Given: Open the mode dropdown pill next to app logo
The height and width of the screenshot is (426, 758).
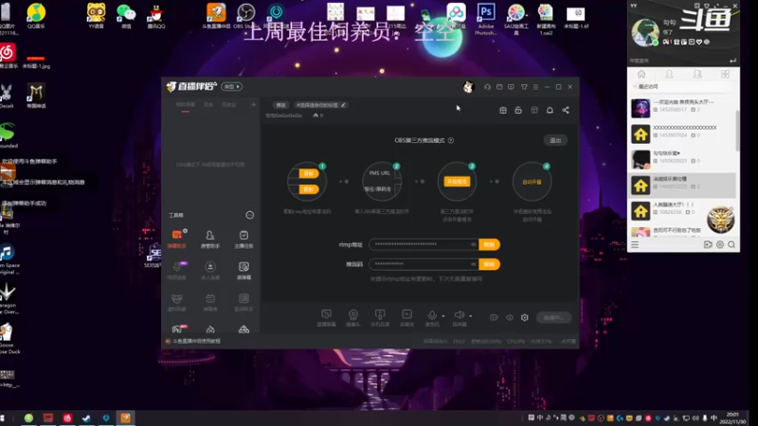Looking at the screenshot, I should [231, 86].
